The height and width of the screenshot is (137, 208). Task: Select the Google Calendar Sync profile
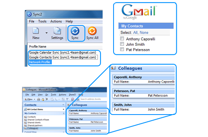(62, 53)
